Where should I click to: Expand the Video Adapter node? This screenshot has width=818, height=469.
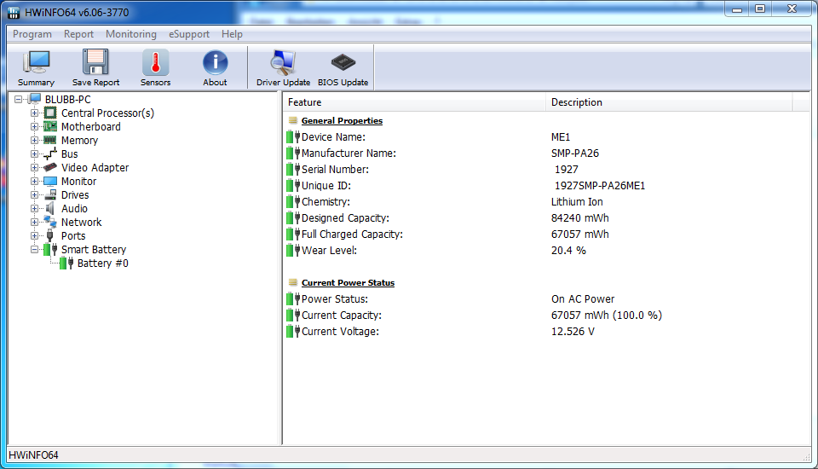coord(34,167)
